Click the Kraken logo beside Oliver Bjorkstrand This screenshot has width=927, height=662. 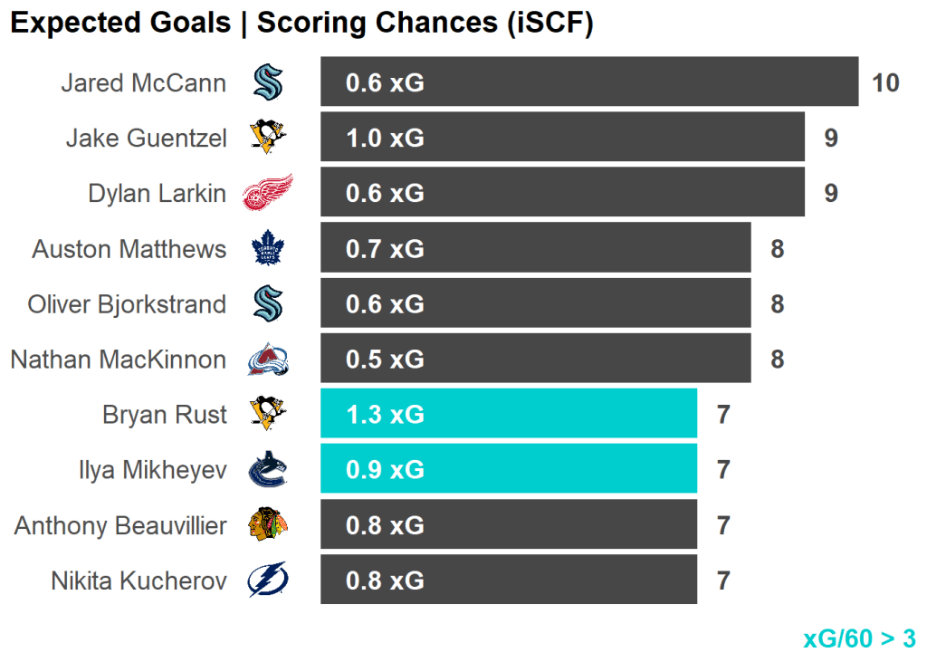pyautogui.click(x=268, y=303)
